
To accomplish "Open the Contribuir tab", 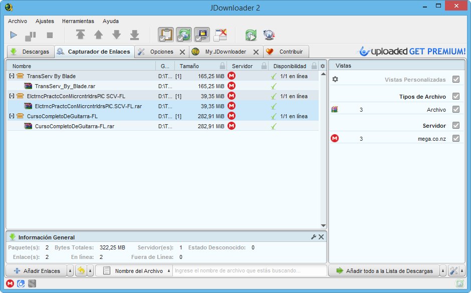I will pos(286,52).
